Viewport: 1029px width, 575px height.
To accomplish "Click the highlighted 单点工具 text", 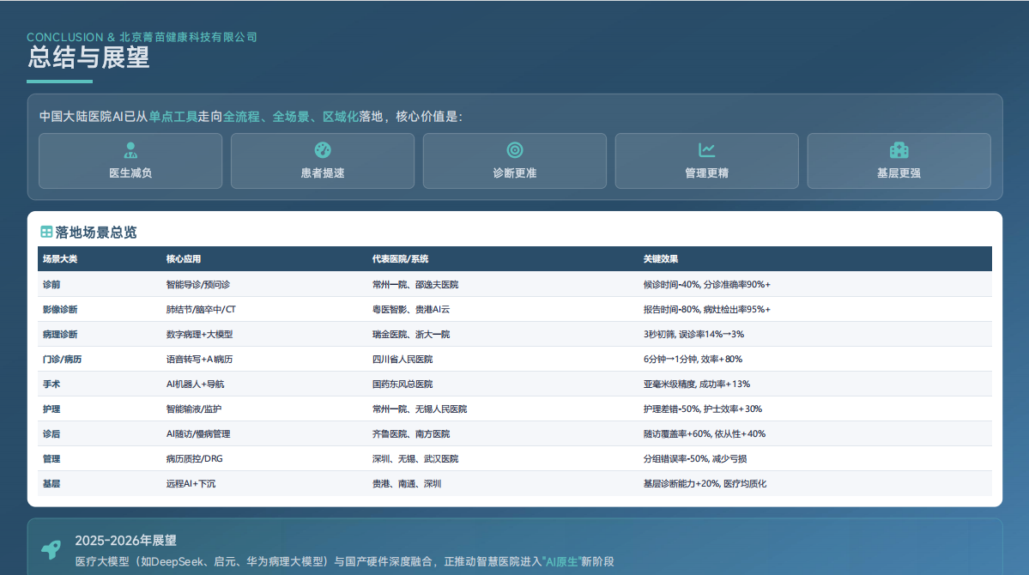I will [173, 117].
